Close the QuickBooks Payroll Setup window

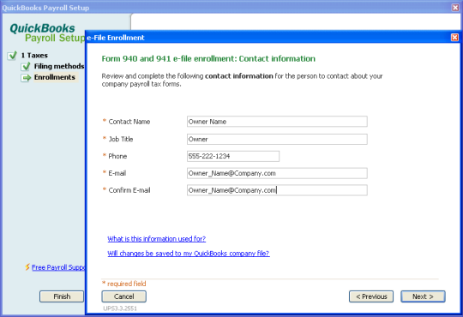455,8
